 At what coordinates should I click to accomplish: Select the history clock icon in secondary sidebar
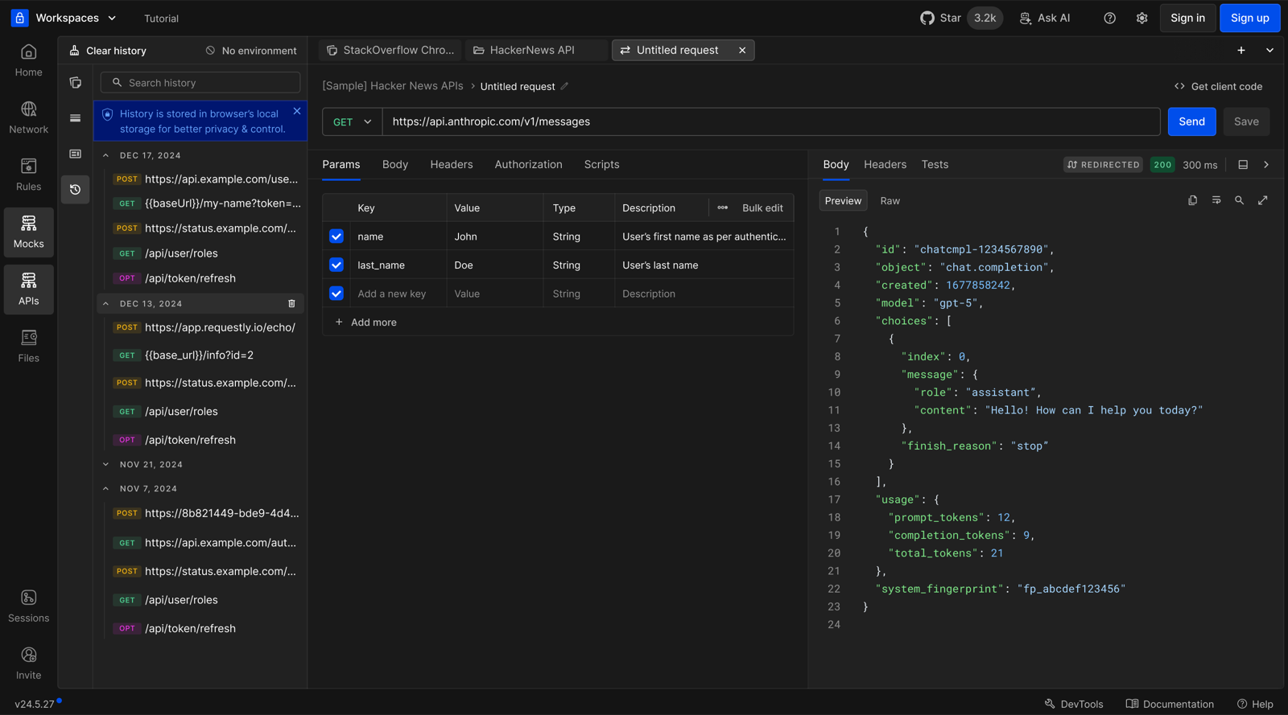pyautogui.click(x=75, y=190)
